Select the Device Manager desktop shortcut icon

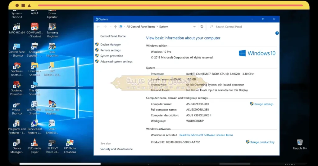pyautogui.click(x=17, y=146)
